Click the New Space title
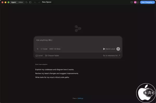156x103 pixels. [47, 2]
